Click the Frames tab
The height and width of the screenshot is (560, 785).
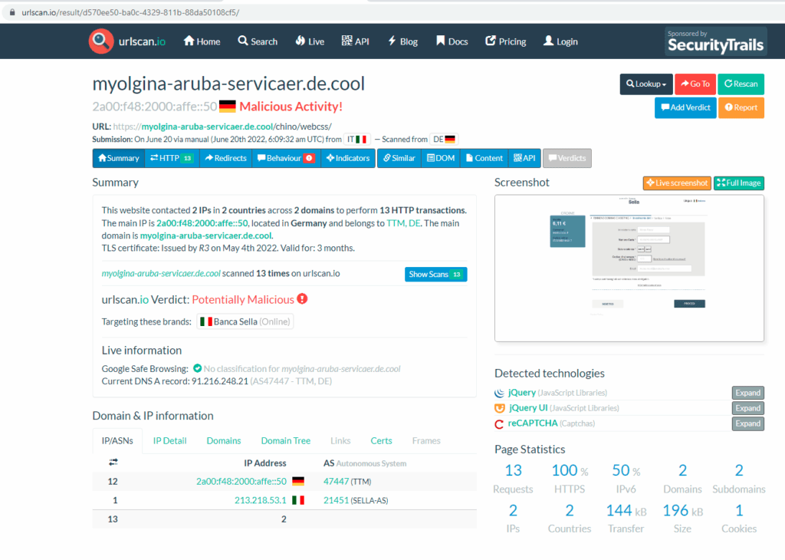coord(426,441)
